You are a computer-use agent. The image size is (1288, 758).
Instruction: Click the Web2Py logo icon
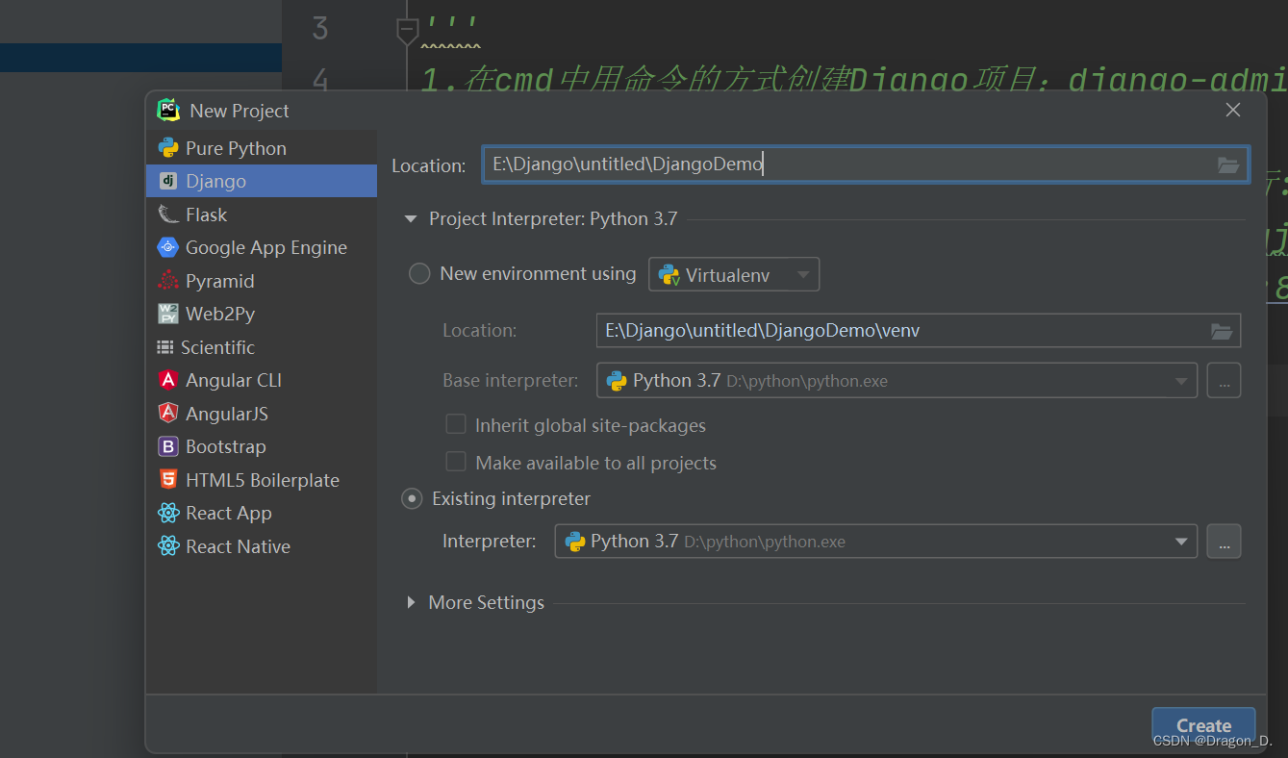point(168,314)
